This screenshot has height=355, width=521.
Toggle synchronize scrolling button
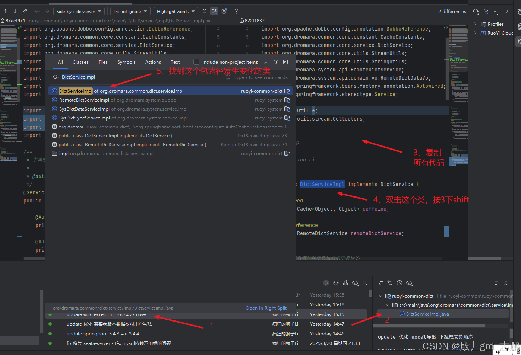point(214,11)
